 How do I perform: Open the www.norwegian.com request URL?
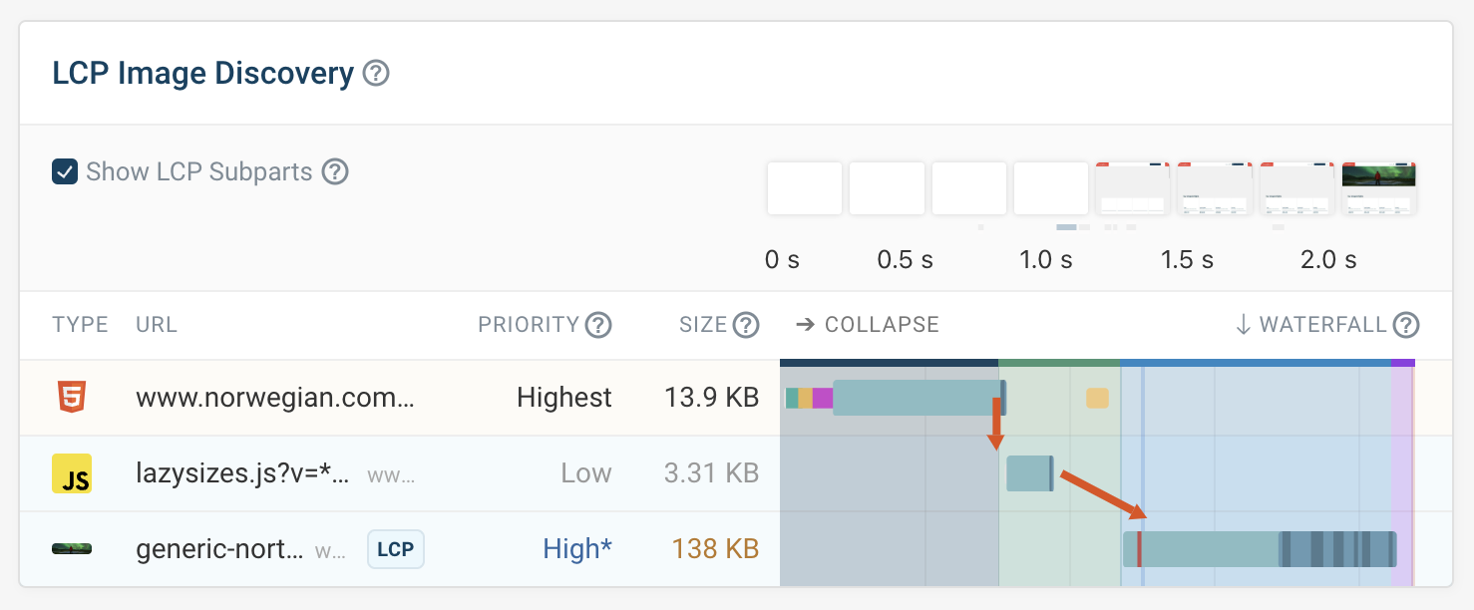click(x=274, y=398)
